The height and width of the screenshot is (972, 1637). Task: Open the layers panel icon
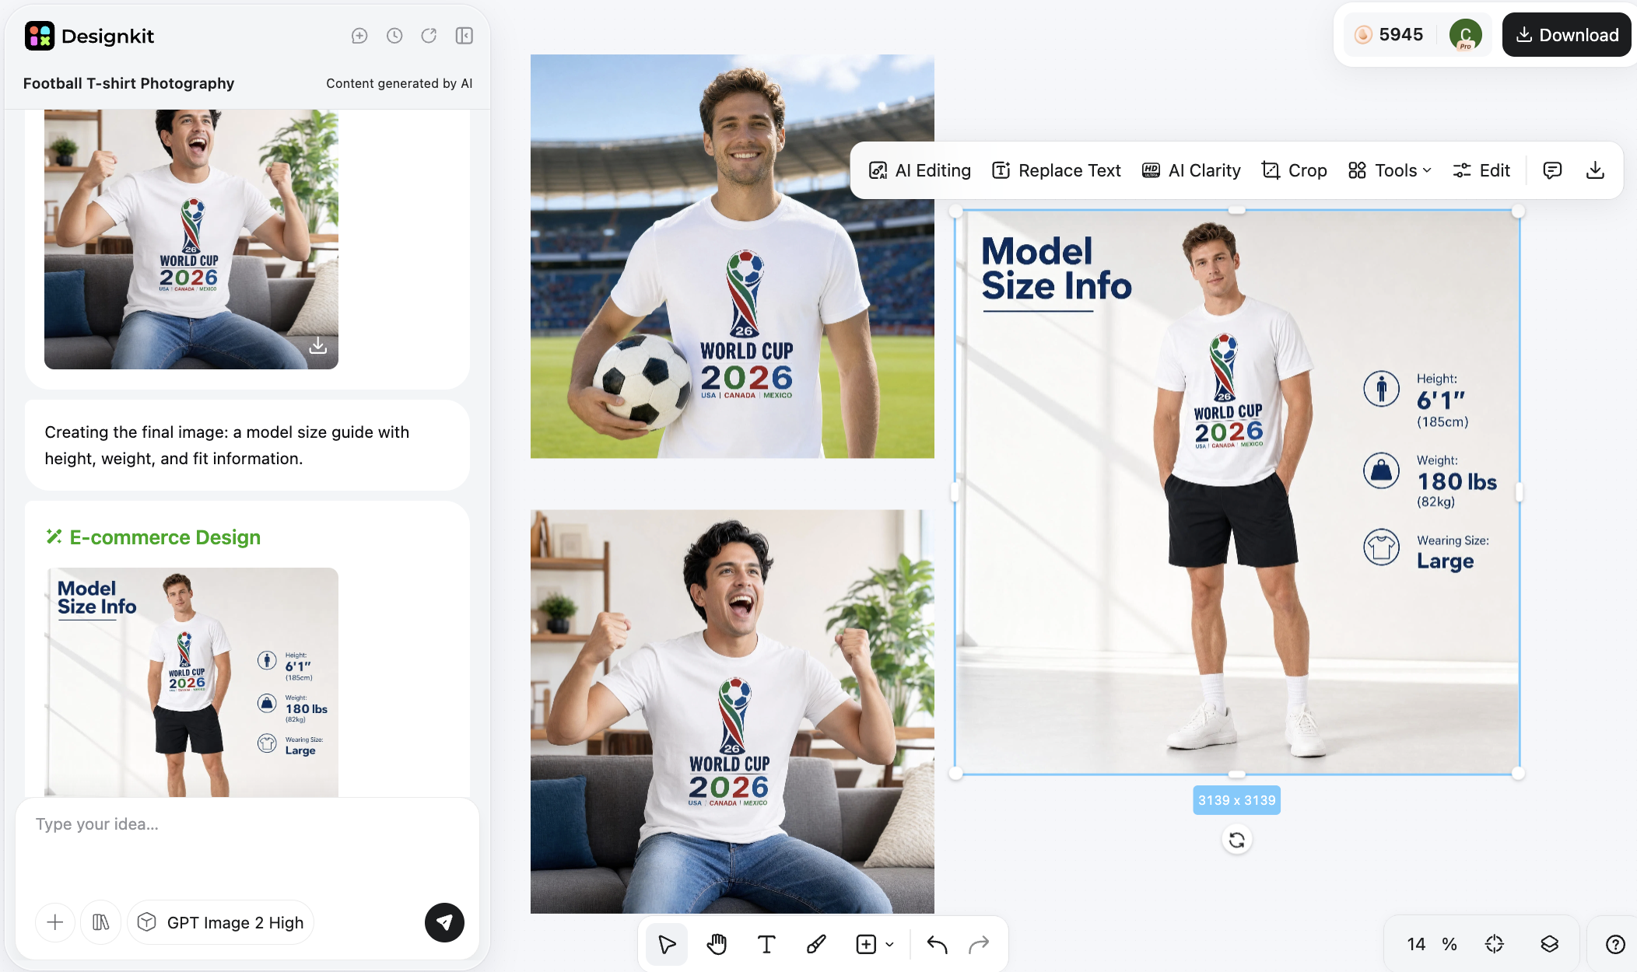[1550, 944]
